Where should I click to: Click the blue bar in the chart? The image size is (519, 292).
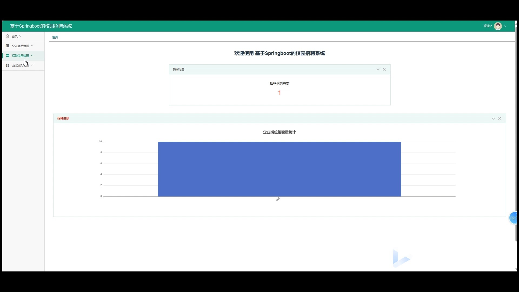279,169
